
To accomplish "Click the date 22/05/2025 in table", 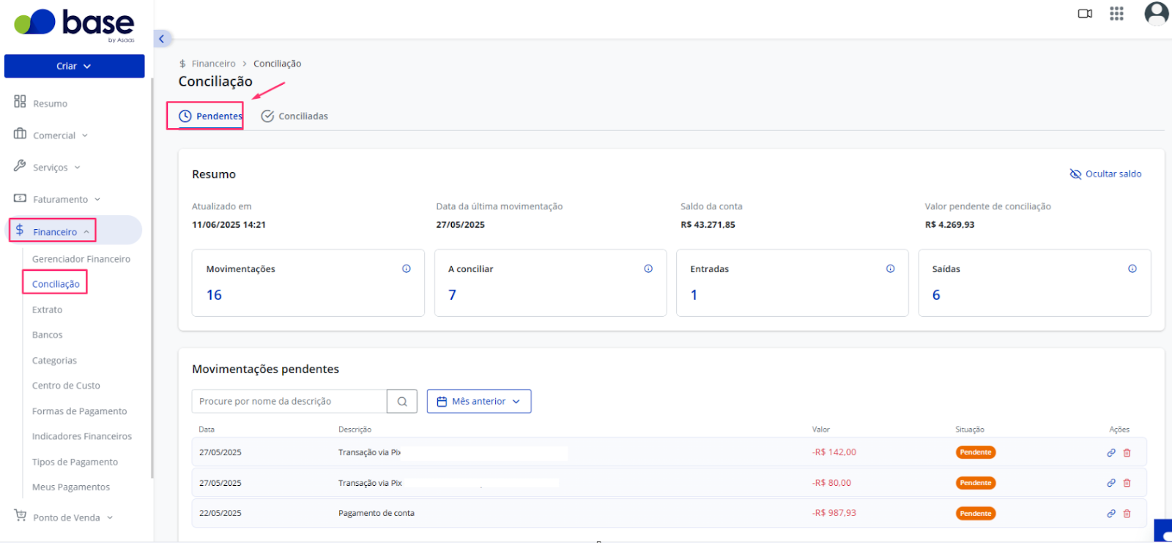I will (220, 513).
